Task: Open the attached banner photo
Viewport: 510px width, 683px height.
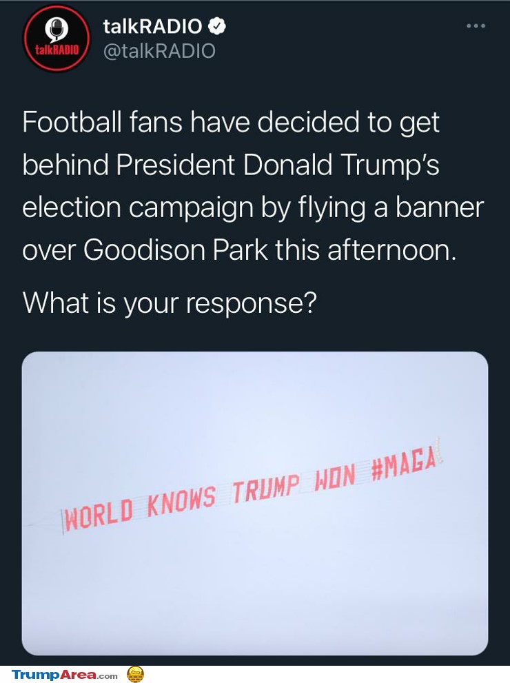Action: (255, 503)
